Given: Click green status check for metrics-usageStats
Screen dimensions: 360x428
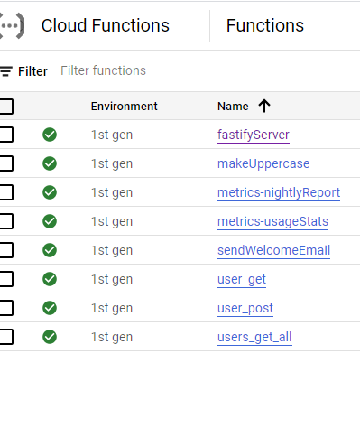Looking at the screenshot, I should point(50,221).
